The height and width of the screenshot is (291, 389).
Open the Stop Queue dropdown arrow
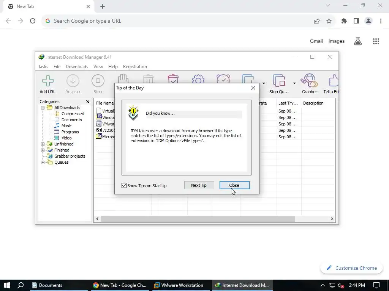click(x=294, y=83)
